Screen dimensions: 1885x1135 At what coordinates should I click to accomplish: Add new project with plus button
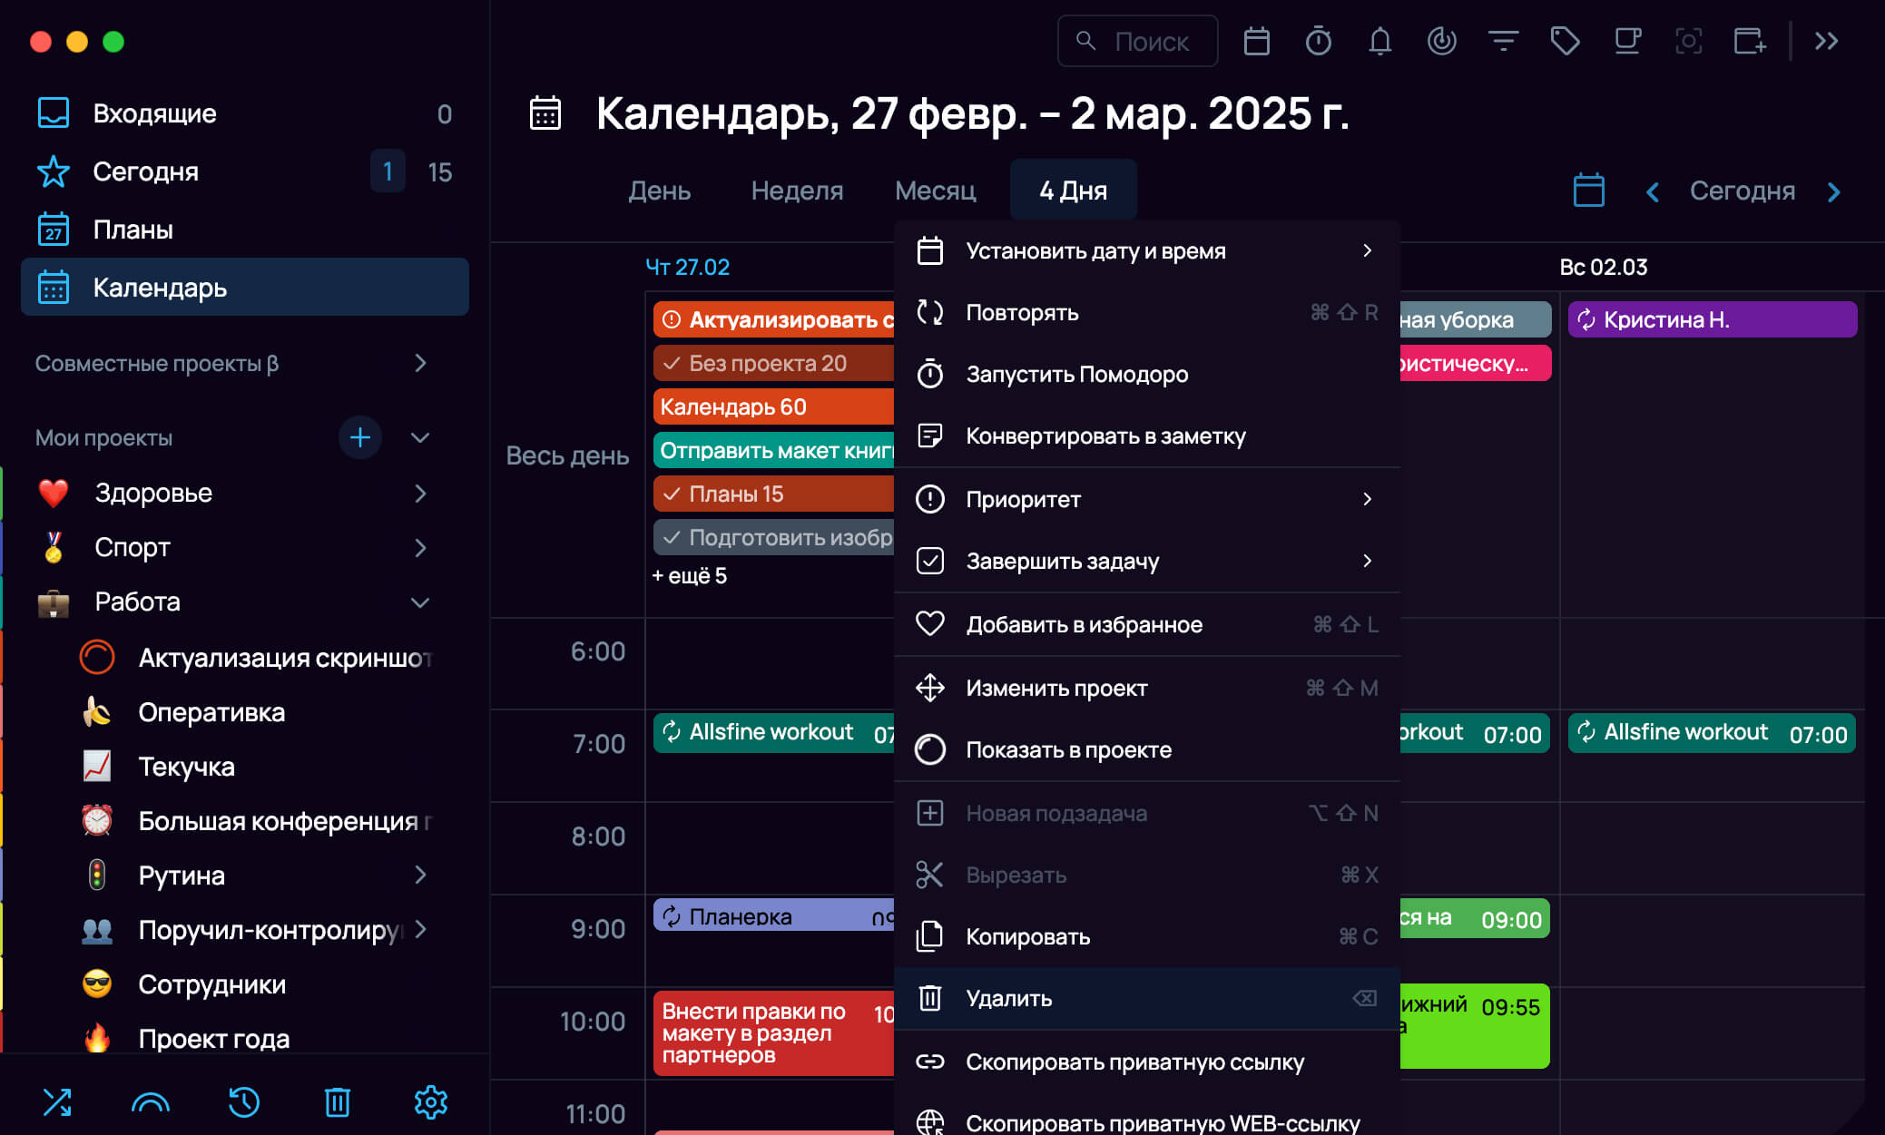coord(360,437)
